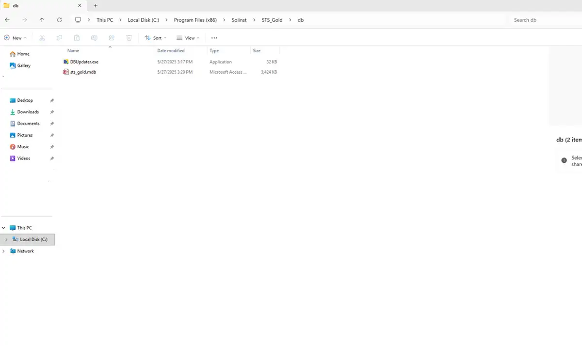582x346 pixels.
Task: Open Downloads from quick access
Action: click(28, 112)
